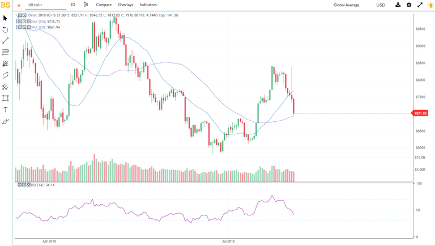Expand chart to fullscreen
435x246 pixels.
pyautogui.click(x=420, y=5)
